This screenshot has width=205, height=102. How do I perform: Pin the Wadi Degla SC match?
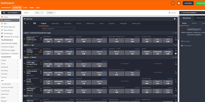24,90
